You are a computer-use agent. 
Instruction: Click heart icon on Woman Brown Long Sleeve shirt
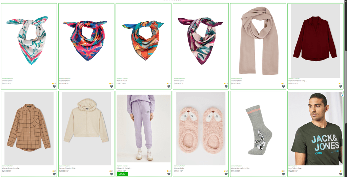point(54,174)
